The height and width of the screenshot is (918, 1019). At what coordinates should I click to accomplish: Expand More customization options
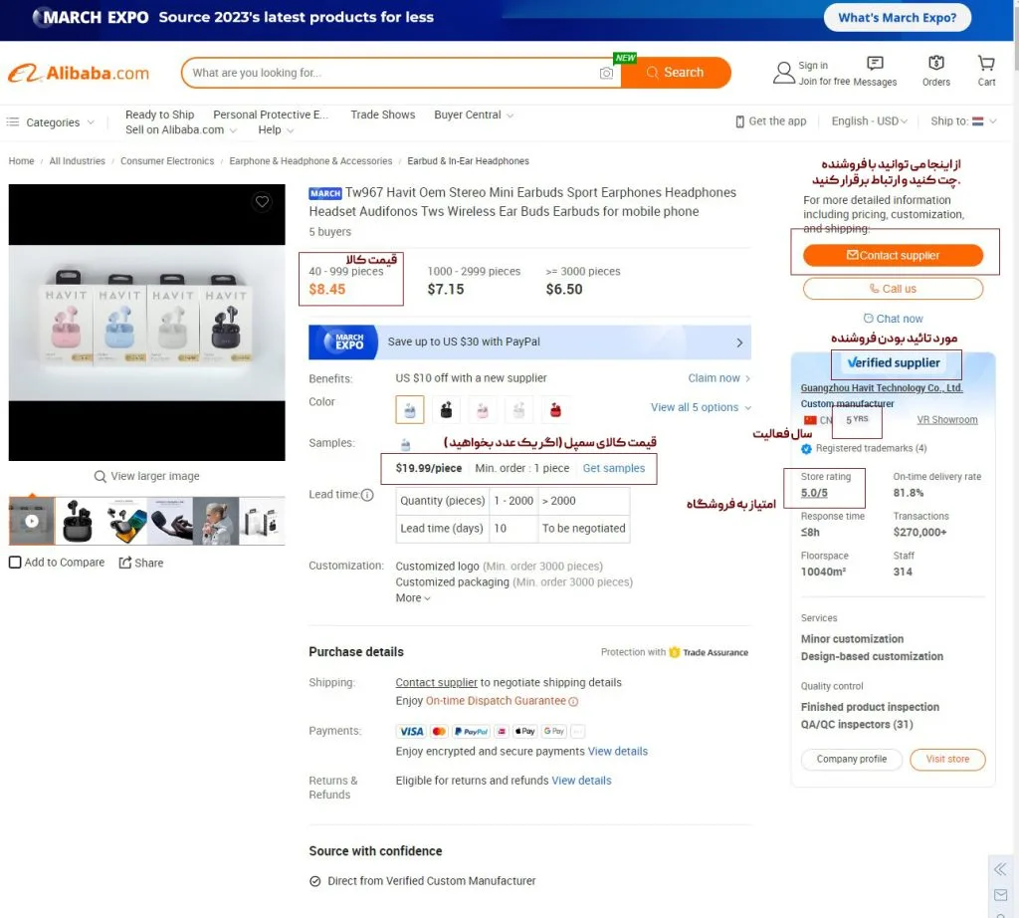click(413, 598)
